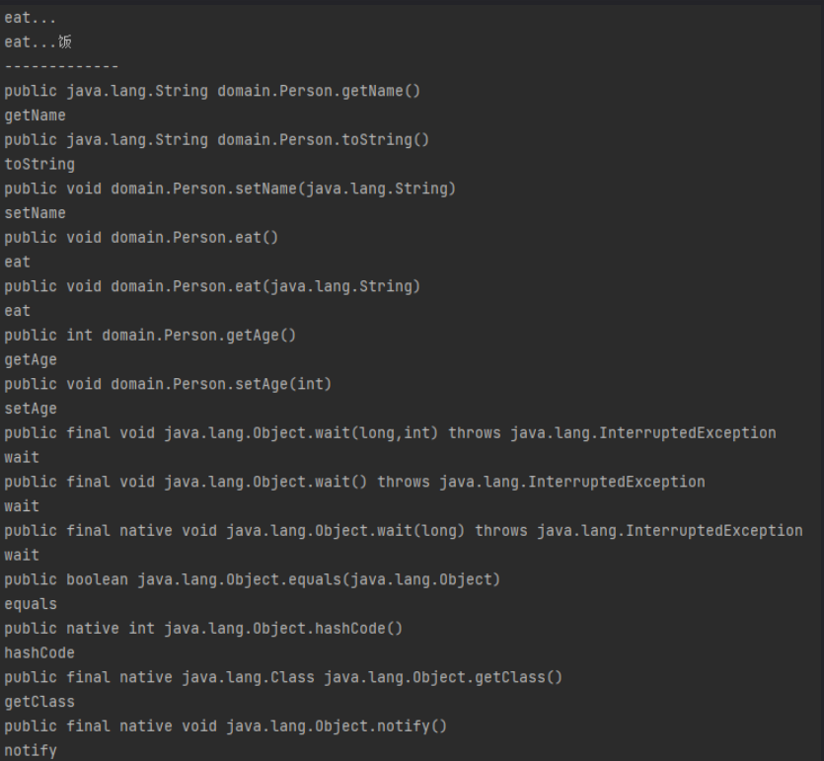824x761 pixels.
Task: Select the Object.getClass() signature line
Action: [x=283, y=677]
